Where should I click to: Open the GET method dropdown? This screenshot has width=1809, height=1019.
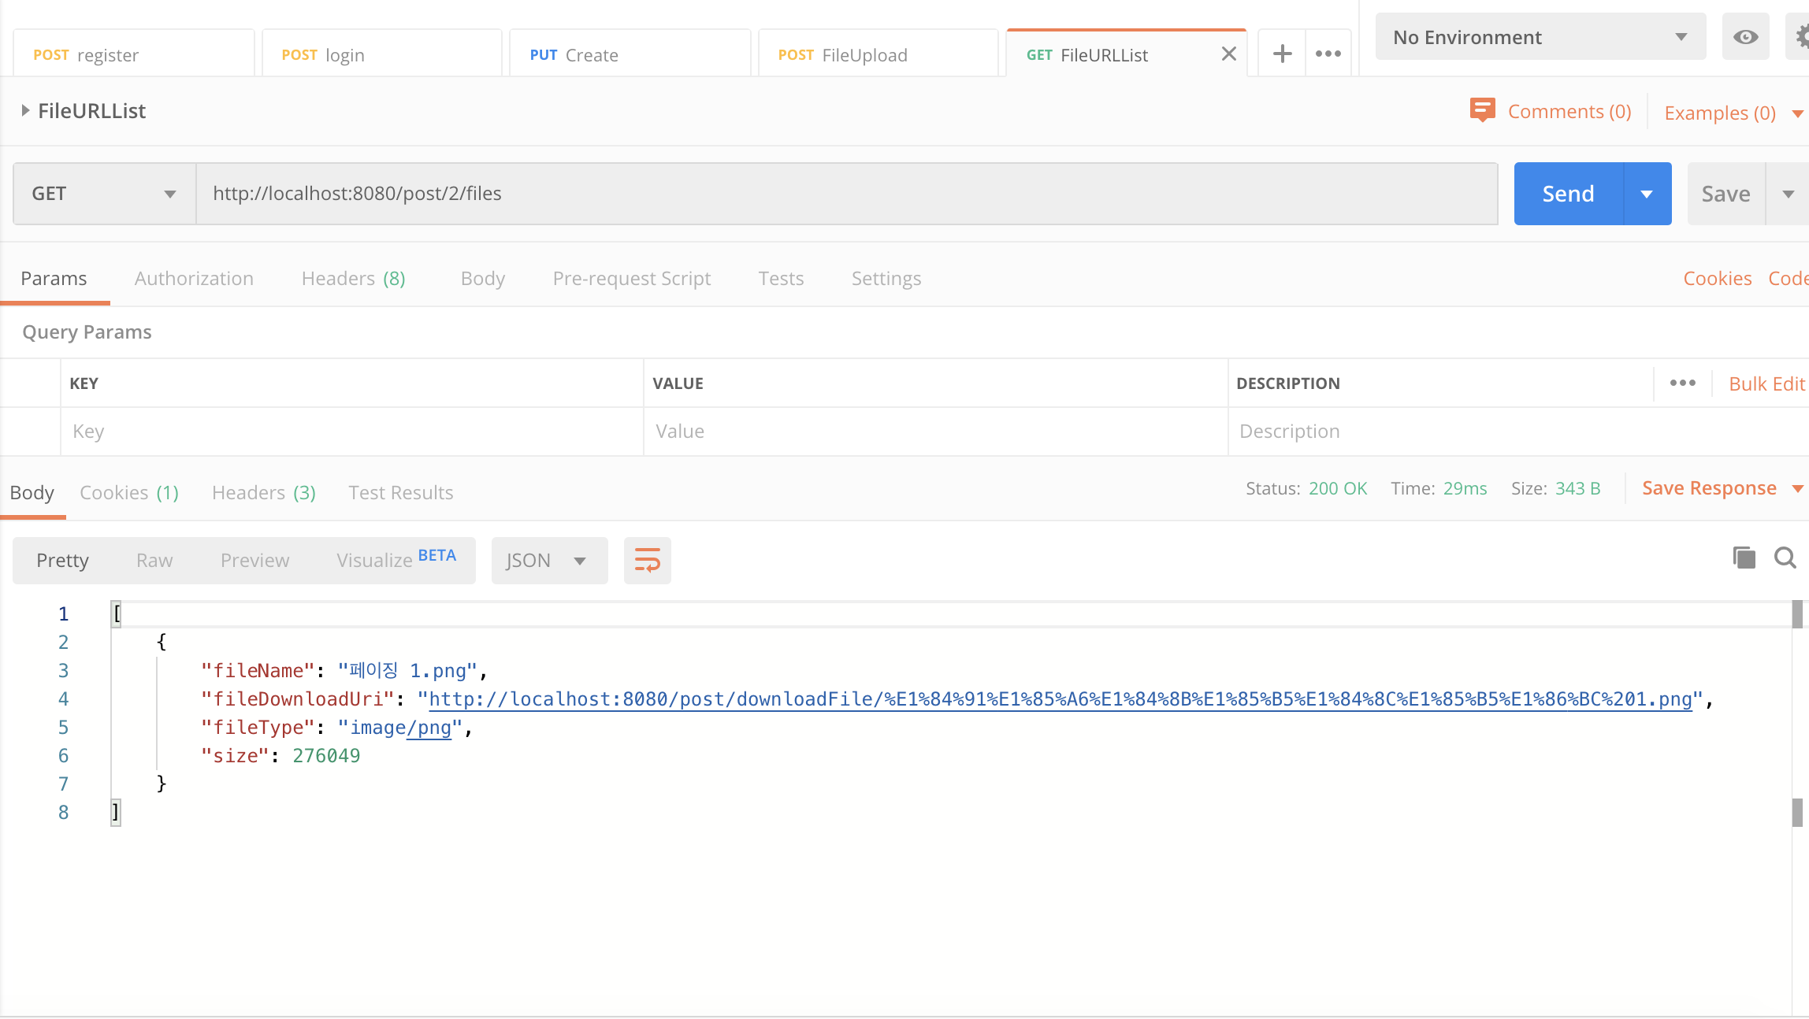(104, 194)
